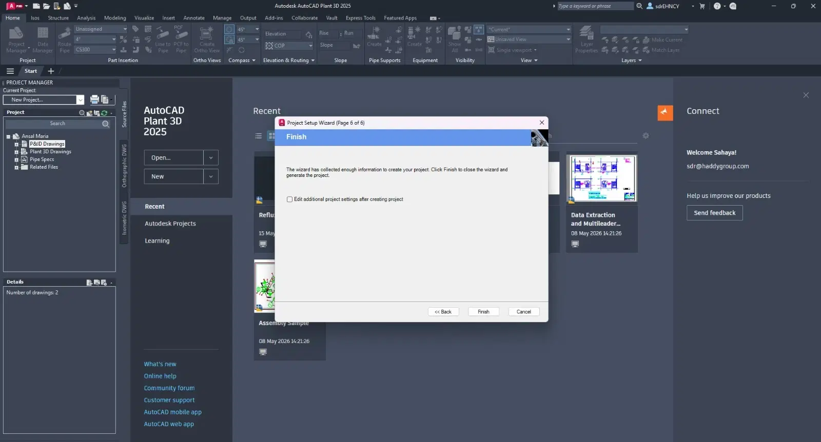Start the Route Pipe tool
Screen dimensions: 821x442
(x=65, y=39)
